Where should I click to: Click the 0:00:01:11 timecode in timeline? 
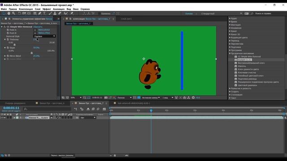[11, 108]
